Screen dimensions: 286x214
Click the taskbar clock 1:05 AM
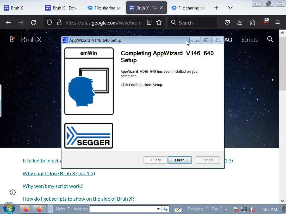point(270,210)
